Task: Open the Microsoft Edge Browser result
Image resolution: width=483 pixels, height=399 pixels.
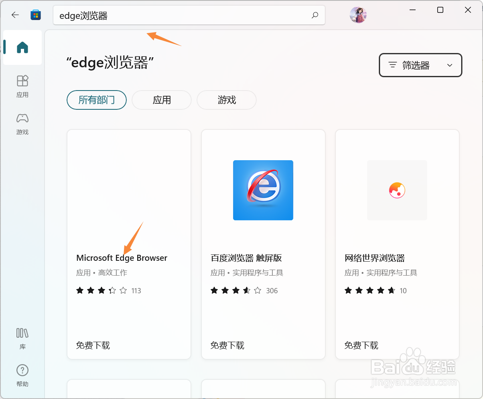Action: click(129, 244)
